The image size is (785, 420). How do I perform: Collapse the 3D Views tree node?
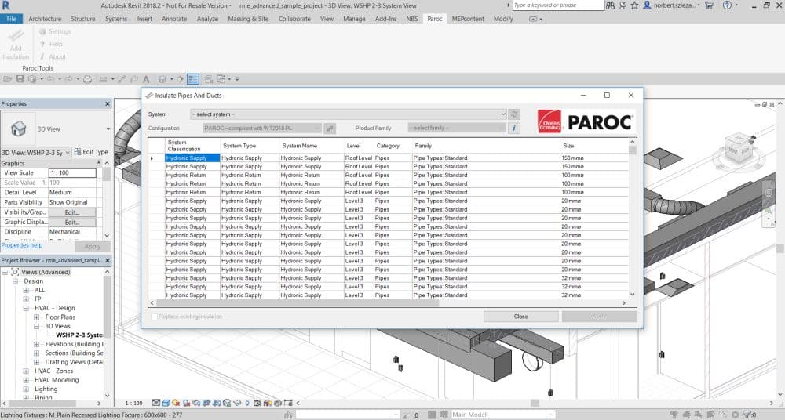(x=37, y=326)
